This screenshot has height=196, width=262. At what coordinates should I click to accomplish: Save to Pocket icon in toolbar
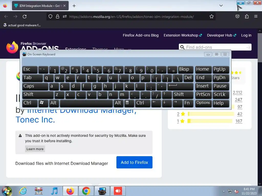[x=237, y=16]
